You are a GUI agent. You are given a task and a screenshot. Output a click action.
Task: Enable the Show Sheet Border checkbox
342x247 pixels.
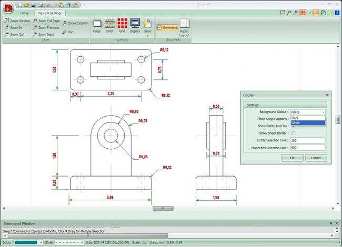tap(293, 133)
